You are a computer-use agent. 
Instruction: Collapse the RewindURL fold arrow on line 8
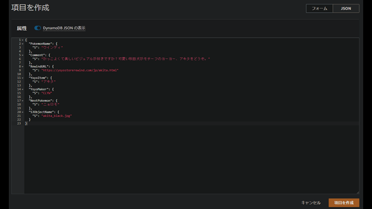[x=23, y=67]
